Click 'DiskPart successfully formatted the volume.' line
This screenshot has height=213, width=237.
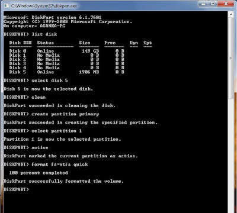(63, 181)
